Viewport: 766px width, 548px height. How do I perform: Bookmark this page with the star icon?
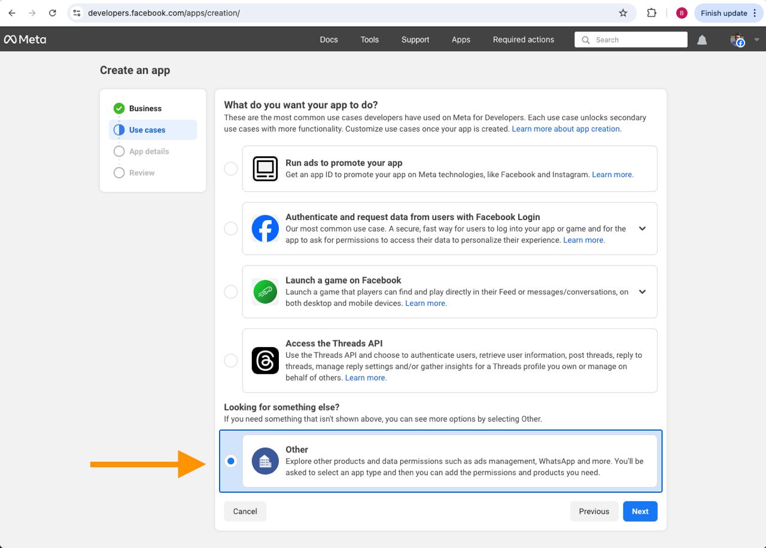pyautogui.click(x=623, y=13)
